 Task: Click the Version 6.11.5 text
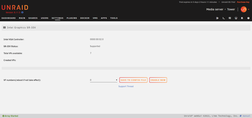13,13
